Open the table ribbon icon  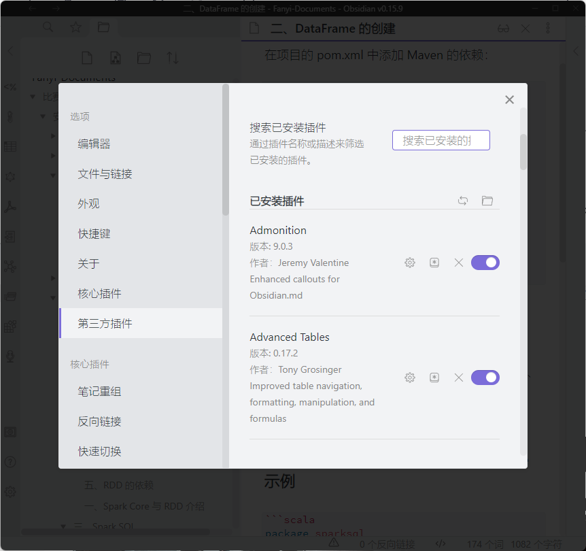[10, 147]
